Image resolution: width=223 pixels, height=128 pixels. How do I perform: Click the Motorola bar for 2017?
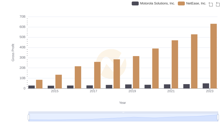[x=89, y=87]
